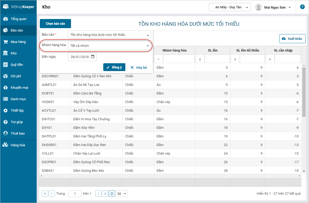Select Mua hàng in the sidebar

[x=18, y=42]
